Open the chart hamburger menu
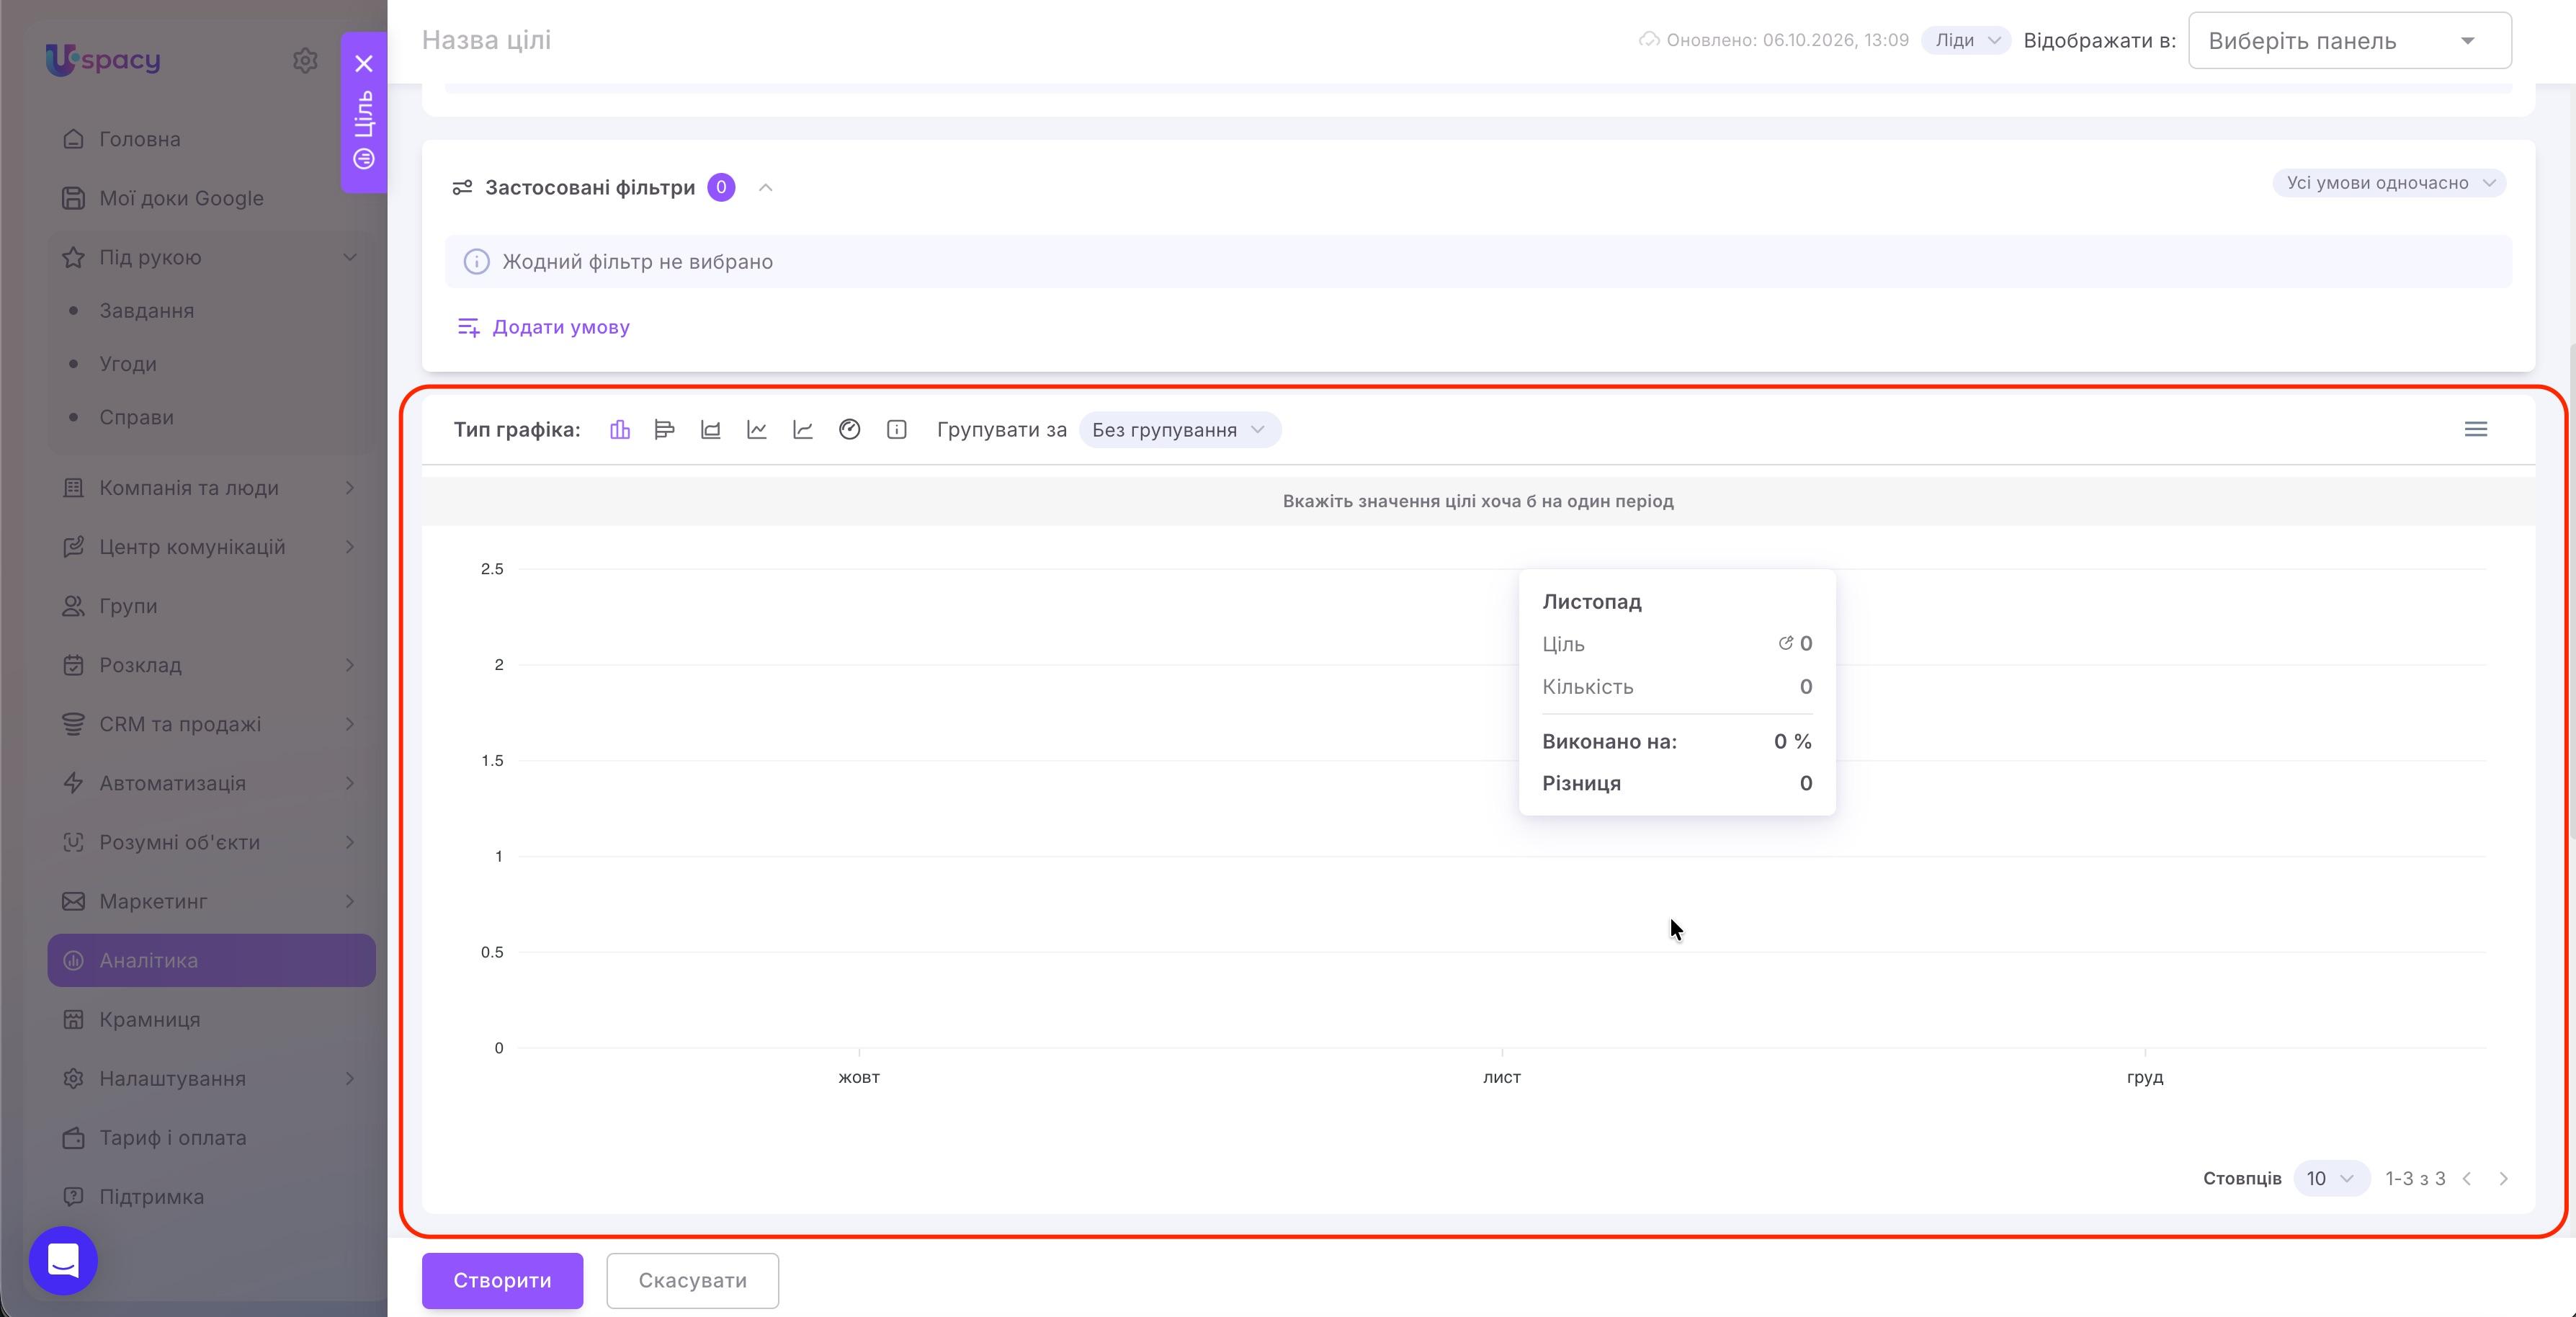This screenshot has height=1317, width=2576. coord(2476,429)
